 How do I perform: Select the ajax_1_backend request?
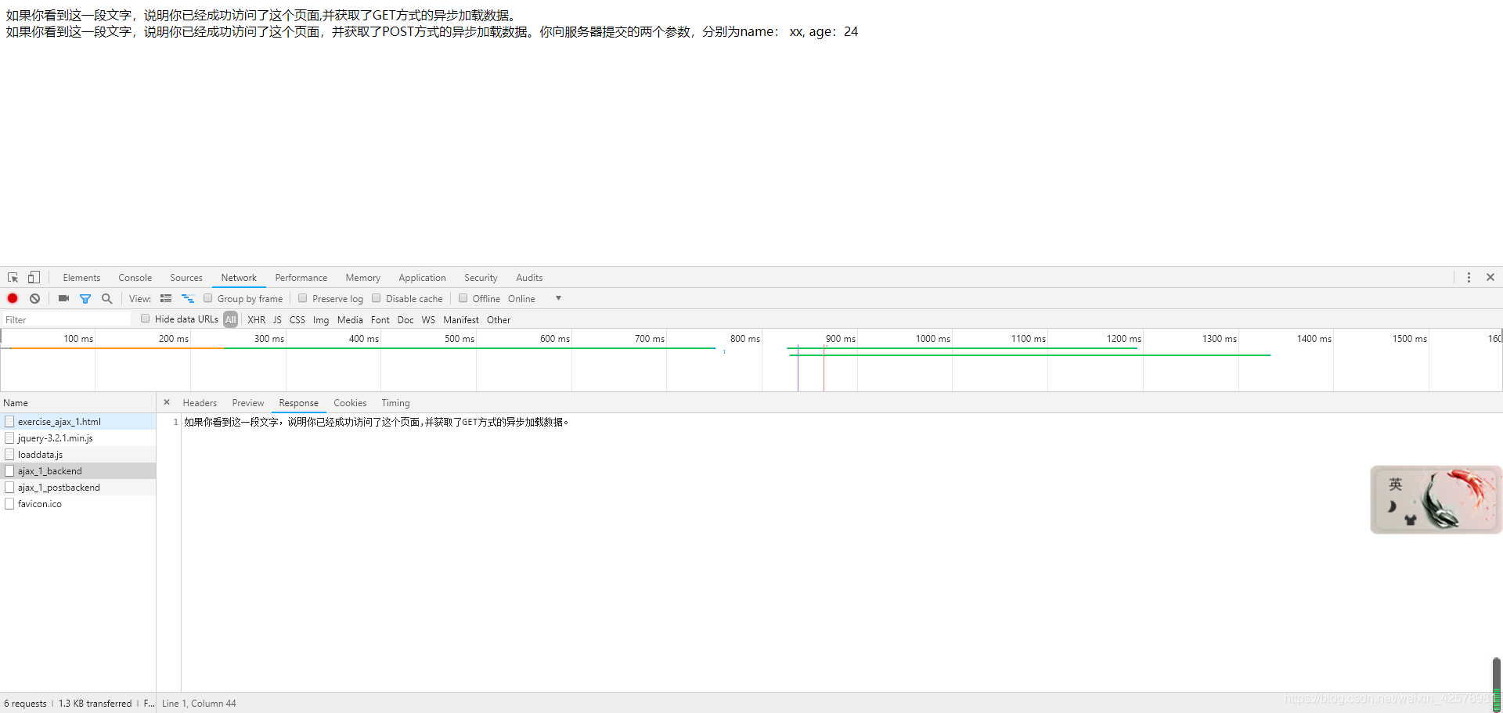click(x=77, y=470)
